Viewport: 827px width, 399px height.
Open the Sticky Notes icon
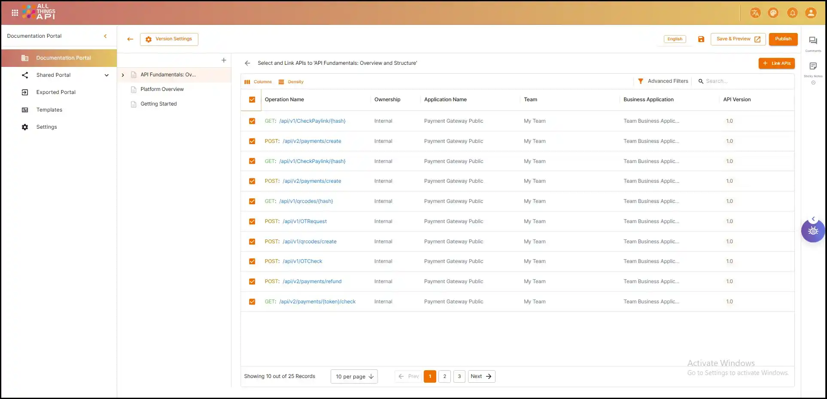point(813,66)
